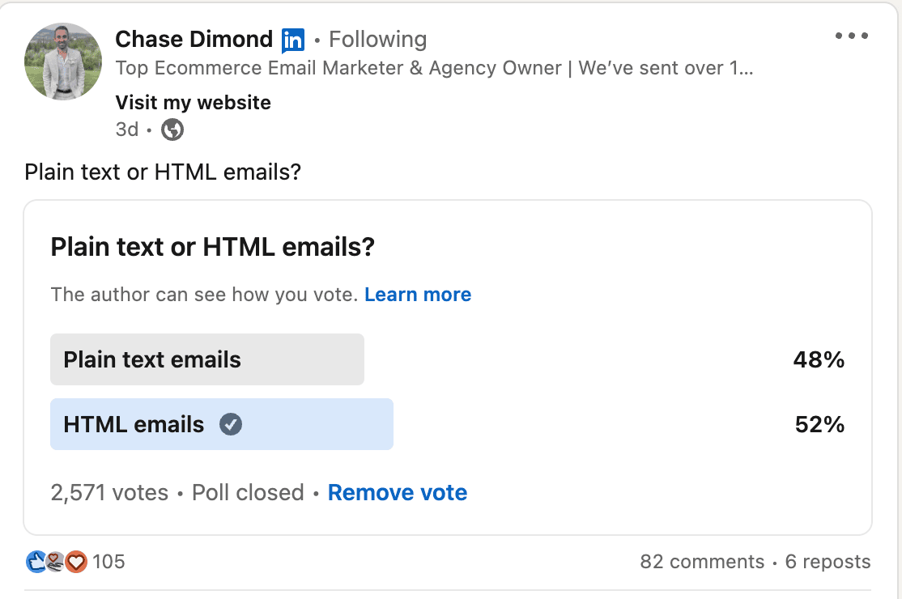The image size is (902, 599).
Task: Click the globe public visibility icon
Action: (172, 130)
